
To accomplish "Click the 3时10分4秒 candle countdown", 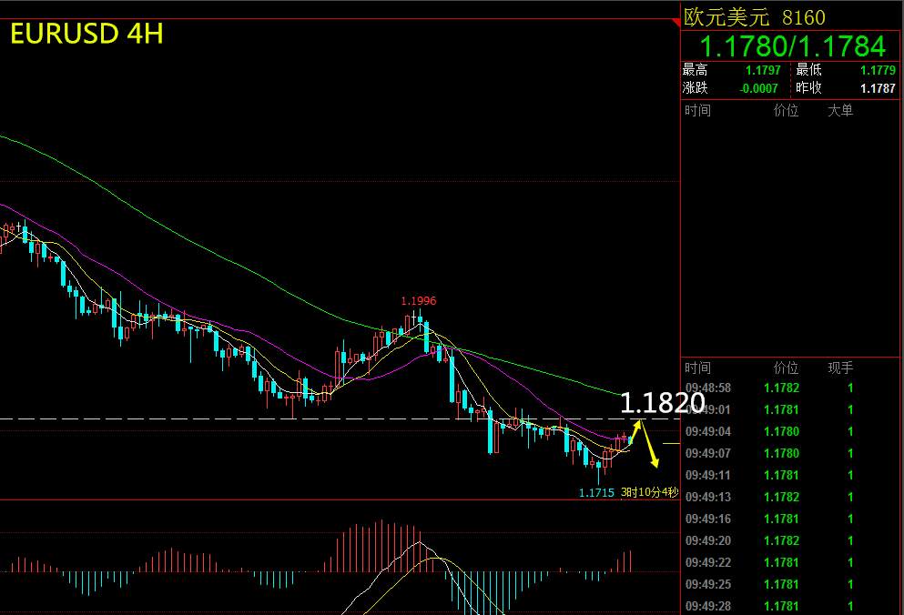I will 650,492.
